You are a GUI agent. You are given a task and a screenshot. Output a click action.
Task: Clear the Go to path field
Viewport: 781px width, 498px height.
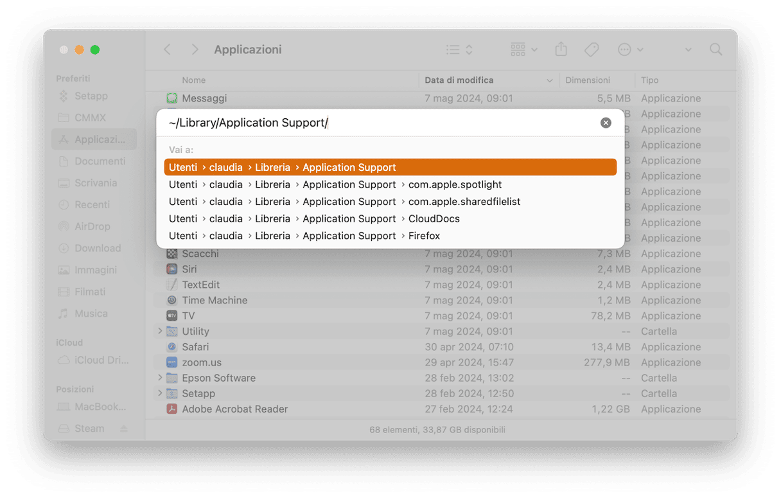point(606,123)
